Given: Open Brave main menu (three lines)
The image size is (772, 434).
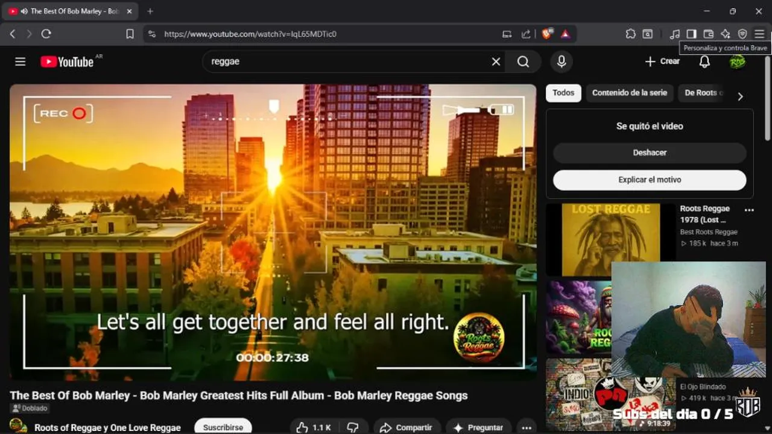Looking at the screenshot, I should [759, 34].
